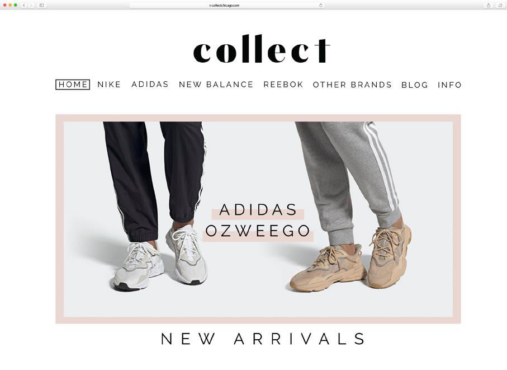The height and width of the screenshot is (370, 507).
Task: Select ADIDAS in the navigation
Action: tap(150, 84)
